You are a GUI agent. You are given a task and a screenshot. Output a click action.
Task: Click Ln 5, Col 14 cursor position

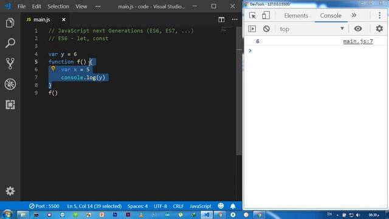pos(94,206)
